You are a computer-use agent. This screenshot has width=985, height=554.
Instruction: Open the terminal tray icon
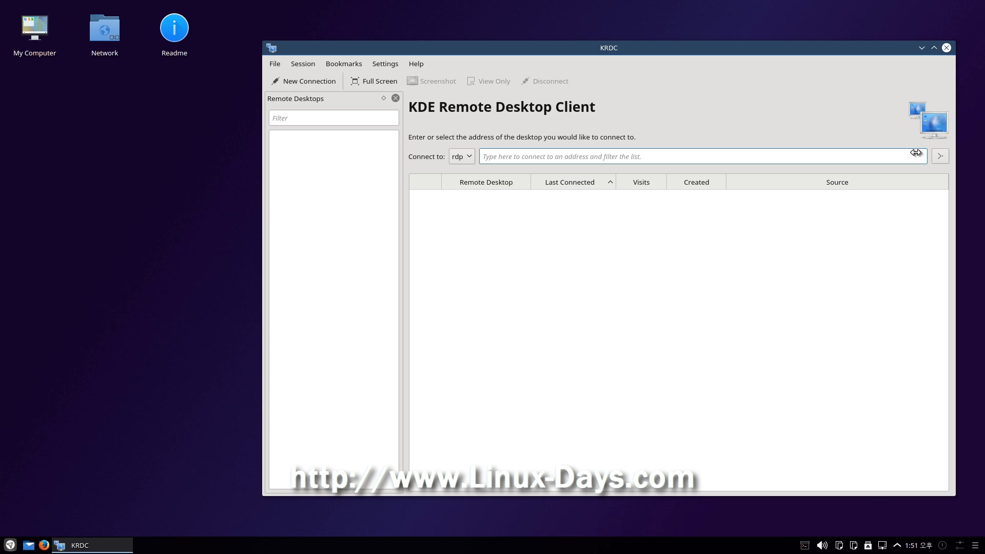805,545
